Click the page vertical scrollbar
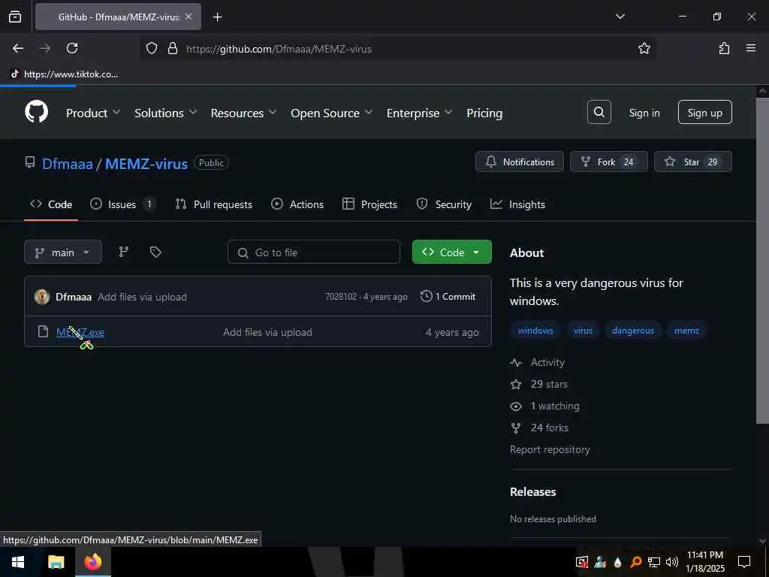This screenshot has width=769, height=577. (761, 260)
